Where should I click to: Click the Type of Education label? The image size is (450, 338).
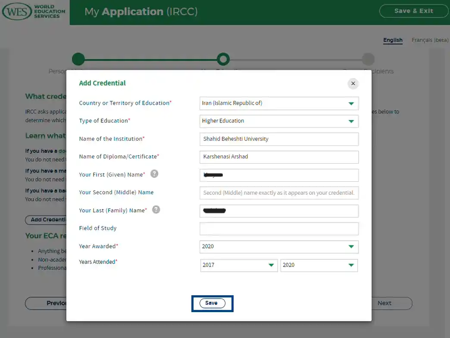pyautogui.click(x=104, y=121)
